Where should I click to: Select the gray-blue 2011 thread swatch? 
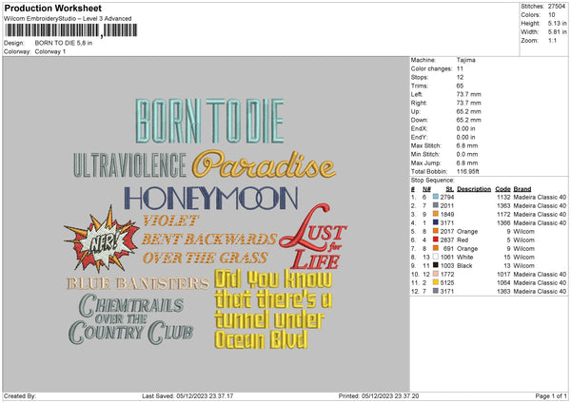click(x=436, y=205)
